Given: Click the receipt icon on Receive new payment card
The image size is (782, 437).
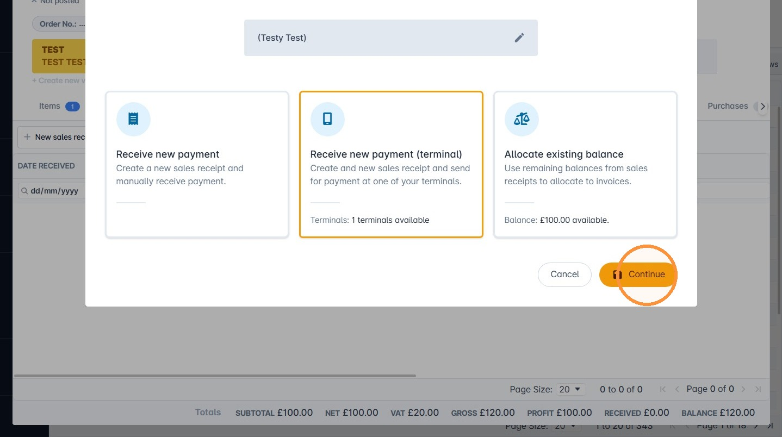Looking at the screenshot, I should tap(133, 119).
